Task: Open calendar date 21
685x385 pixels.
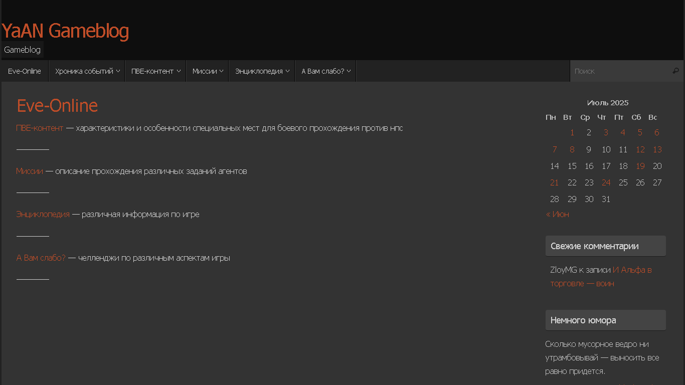Action: pyautogui.click(x=555, y=182)
